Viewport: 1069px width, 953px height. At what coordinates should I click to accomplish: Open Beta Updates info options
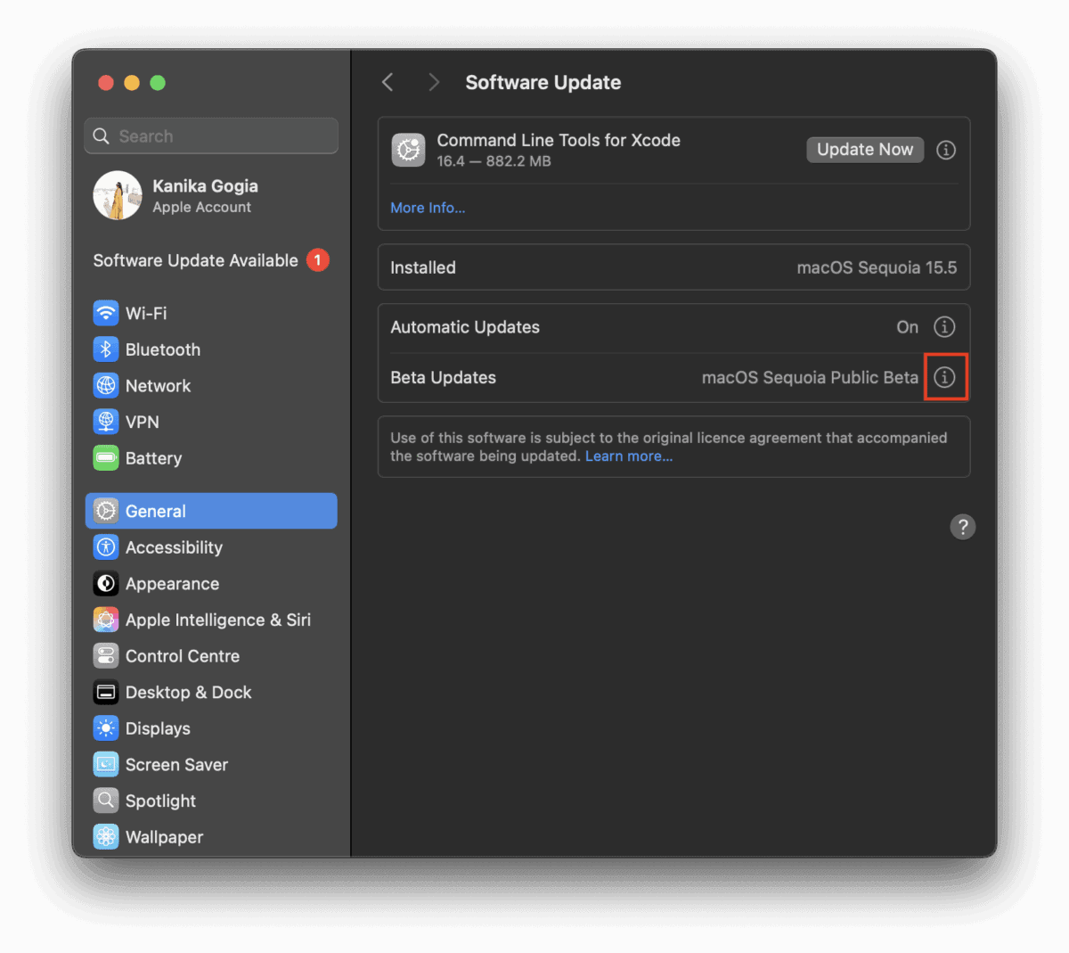(x=944, y=377)
